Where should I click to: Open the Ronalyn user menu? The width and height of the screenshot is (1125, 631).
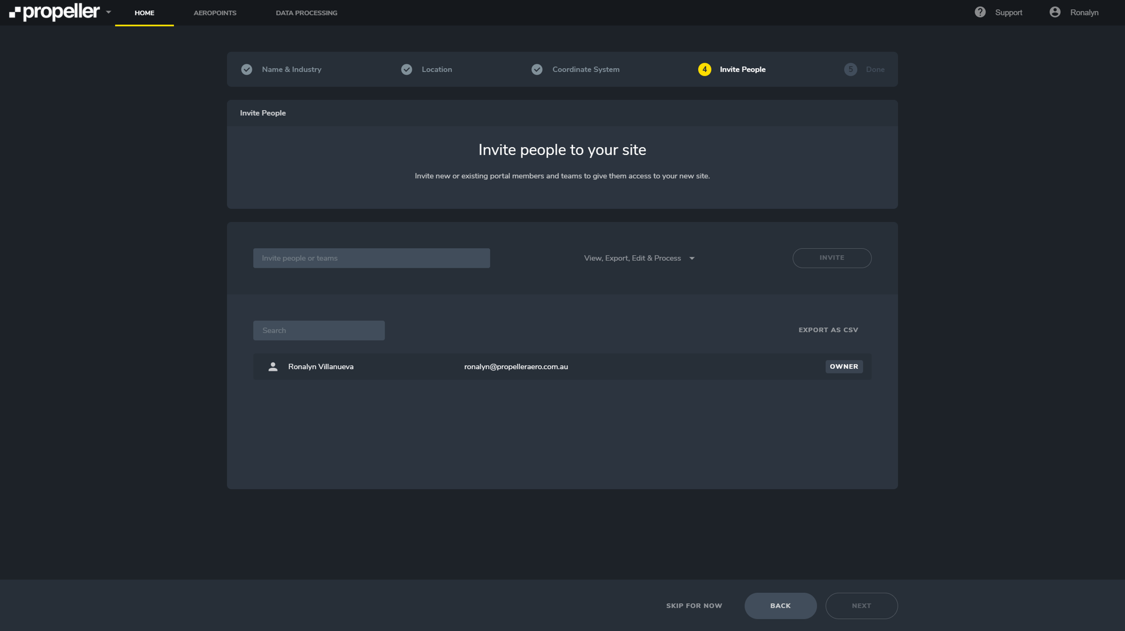[x=1084, y=13]
